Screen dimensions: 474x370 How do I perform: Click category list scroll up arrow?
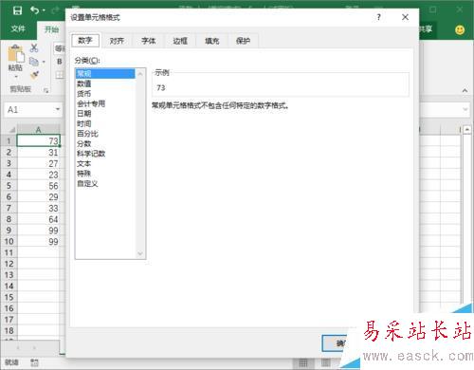click(140, 74)
